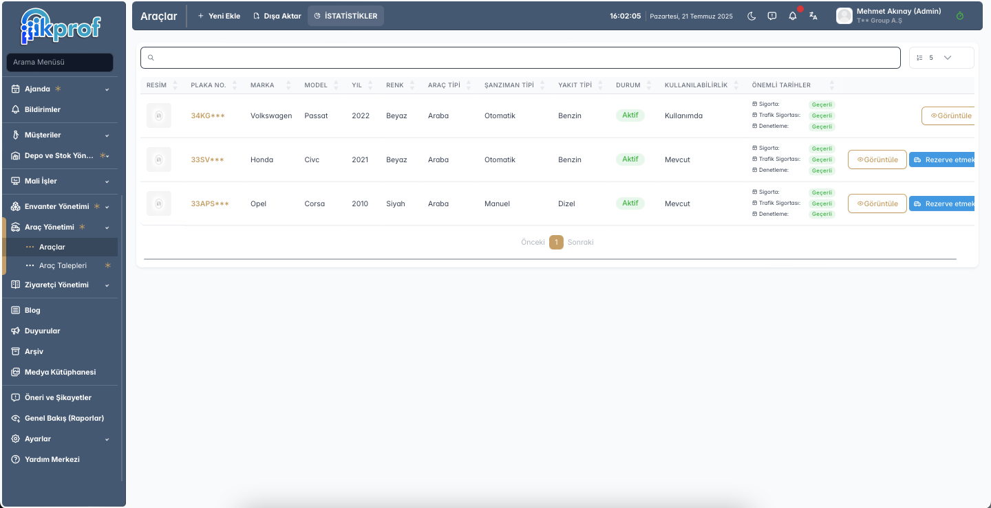
Task: Open plate link 34KG***
Action: [x=208, y=115]
